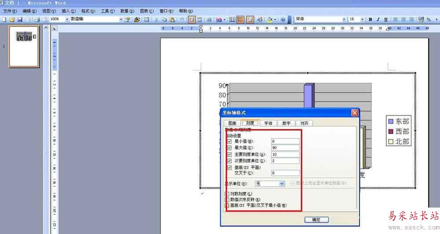Click the Cut scissors icon
The width and height of the screenshot is (440, 234).
pyautogui.click(x=156, y=19)
